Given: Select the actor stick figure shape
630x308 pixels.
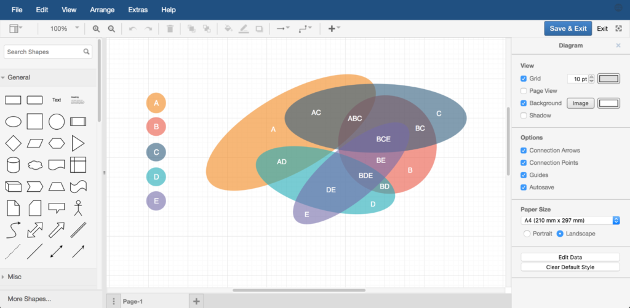Looking at the screenshot, I should click(x=78, y=208).
